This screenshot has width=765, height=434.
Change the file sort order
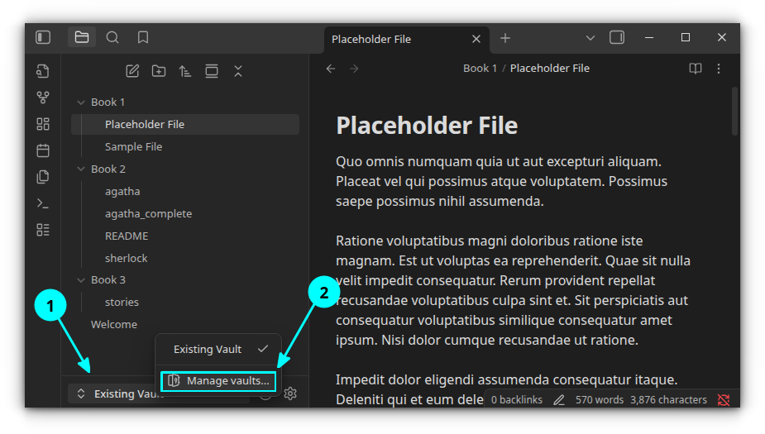(x=185, y=71)
